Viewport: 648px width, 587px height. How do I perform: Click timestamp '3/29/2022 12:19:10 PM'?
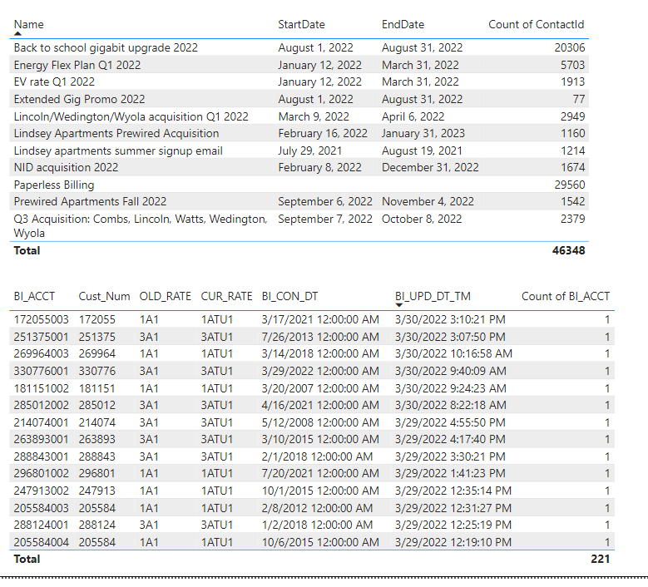pos(453,542)
